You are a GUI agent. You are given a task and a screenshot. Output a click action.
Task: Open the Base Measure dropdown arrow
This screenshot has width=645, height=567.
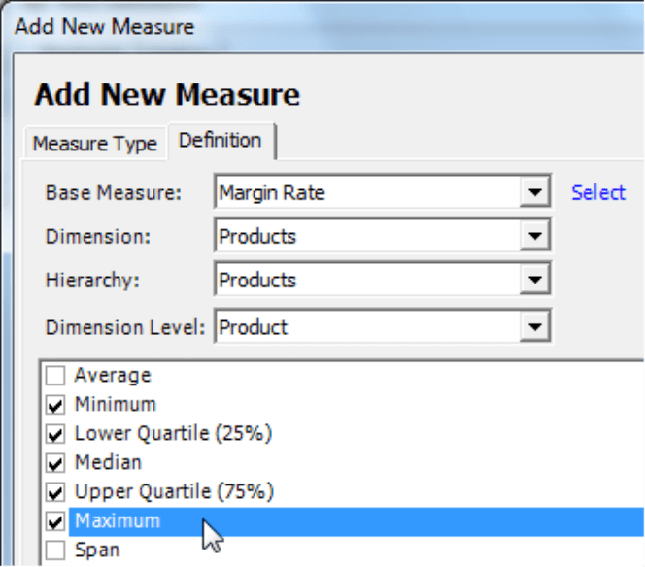pyautogui.click(x=534, y=192)
